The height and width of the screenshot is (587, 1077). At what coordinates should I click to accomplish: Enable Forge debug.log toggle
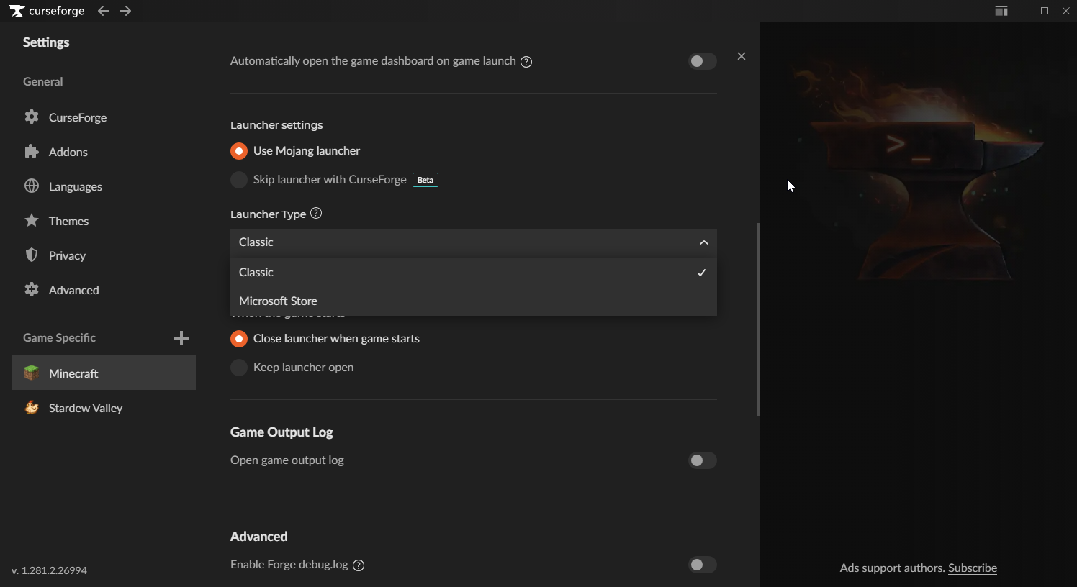pyautogui.click(x=702, y=565)
